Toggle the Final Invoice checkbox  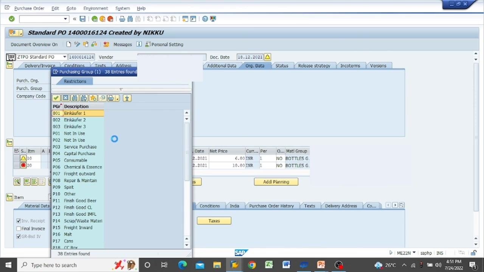click(19, 229)
